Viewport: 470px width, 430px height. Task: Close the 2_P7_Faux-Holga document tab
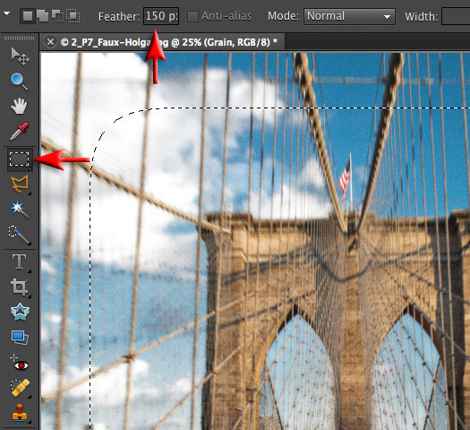pos(51,42)
